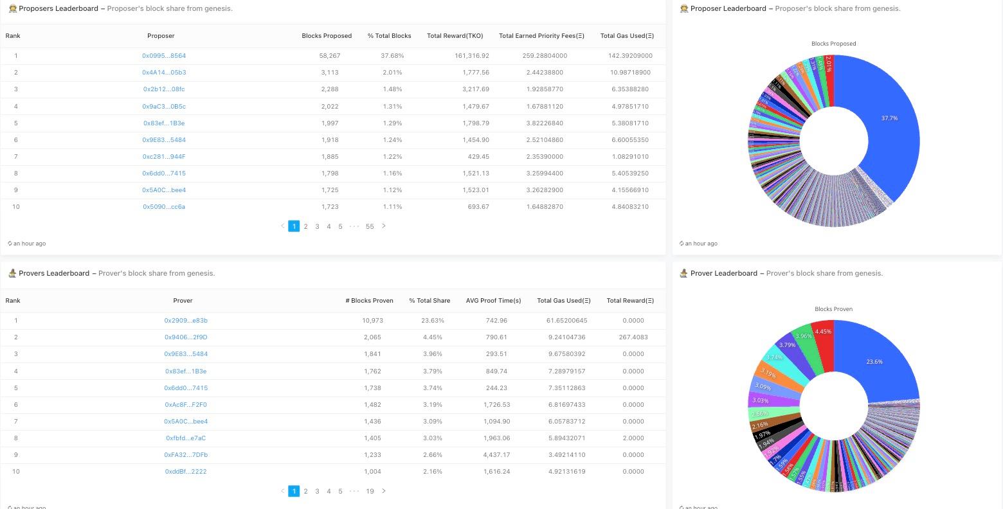1003x509 pixels.
Task: Open prover address 0xAc8F...F2F0
Action: click(x=186, y=405)
